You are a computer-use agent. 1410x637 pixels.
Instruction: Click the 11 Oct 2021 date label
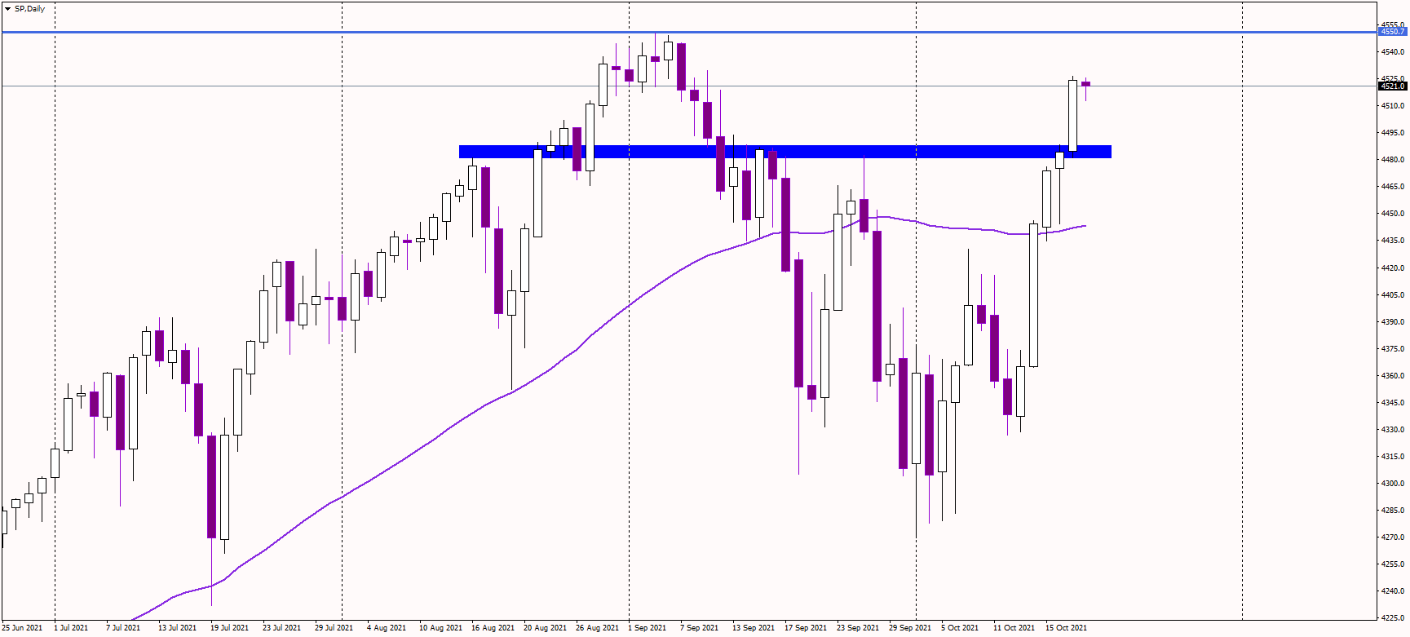[x=1014, y=628]
